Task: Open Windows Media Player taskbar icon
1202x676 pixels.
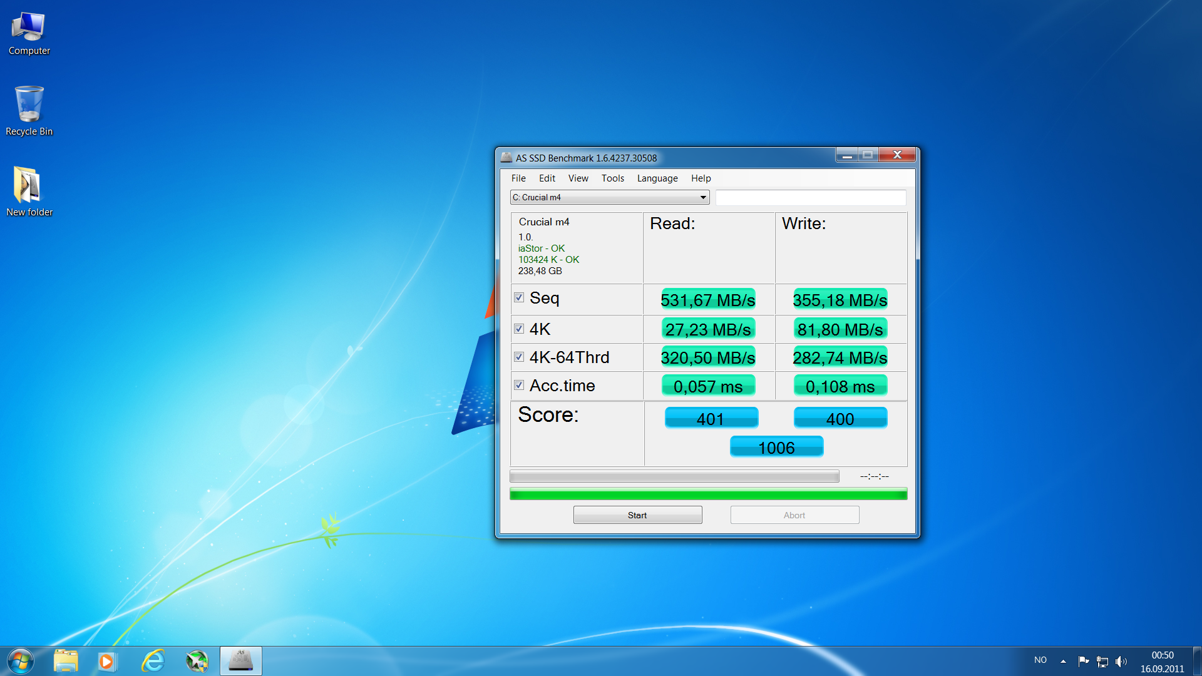Action: point(106,661)
